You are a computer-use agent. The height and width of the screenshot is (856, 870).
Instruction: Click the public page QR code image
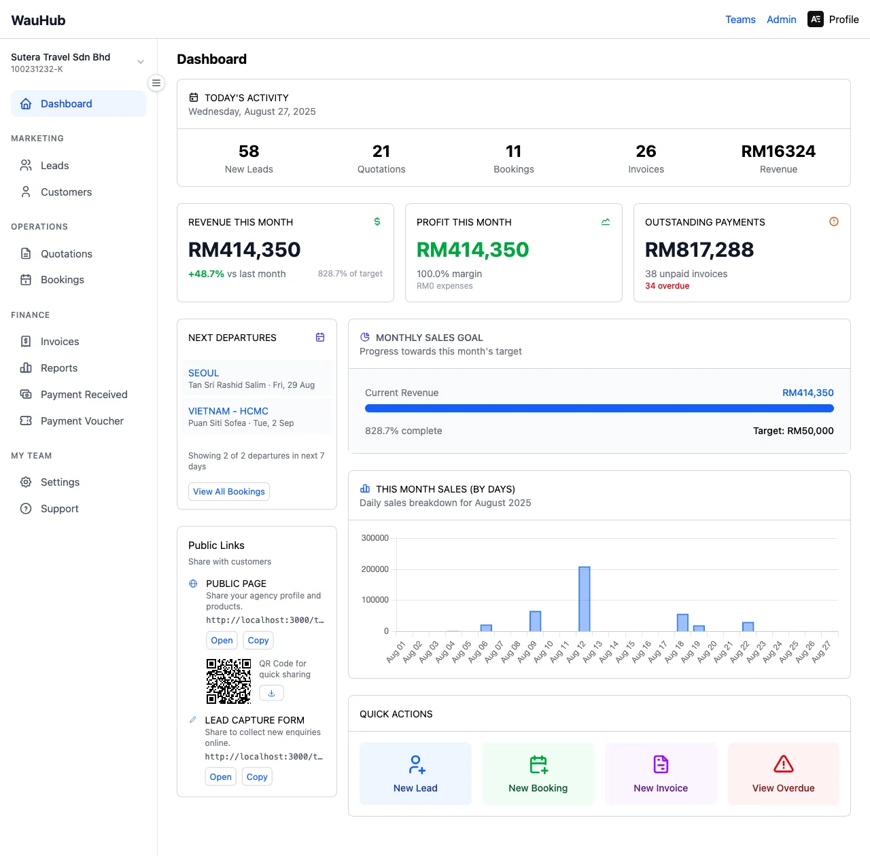(229, 681)
